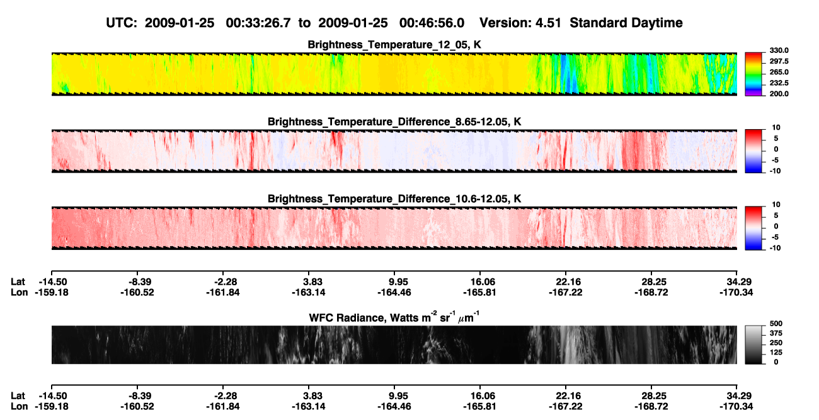Click the 375 label on WFC colorbar

[776, 334]
